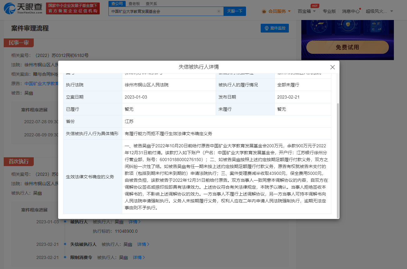
Task: Clear the search box with the x icon
Action: pyautogui.click(x=219, y=11)
